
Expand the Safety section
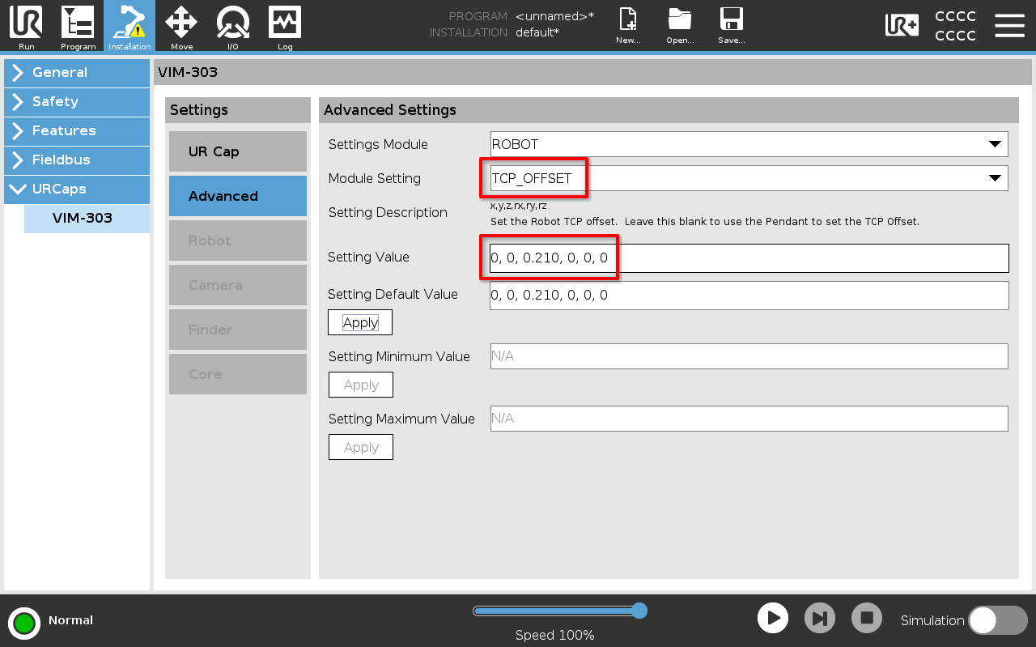(x=77, y=102)
